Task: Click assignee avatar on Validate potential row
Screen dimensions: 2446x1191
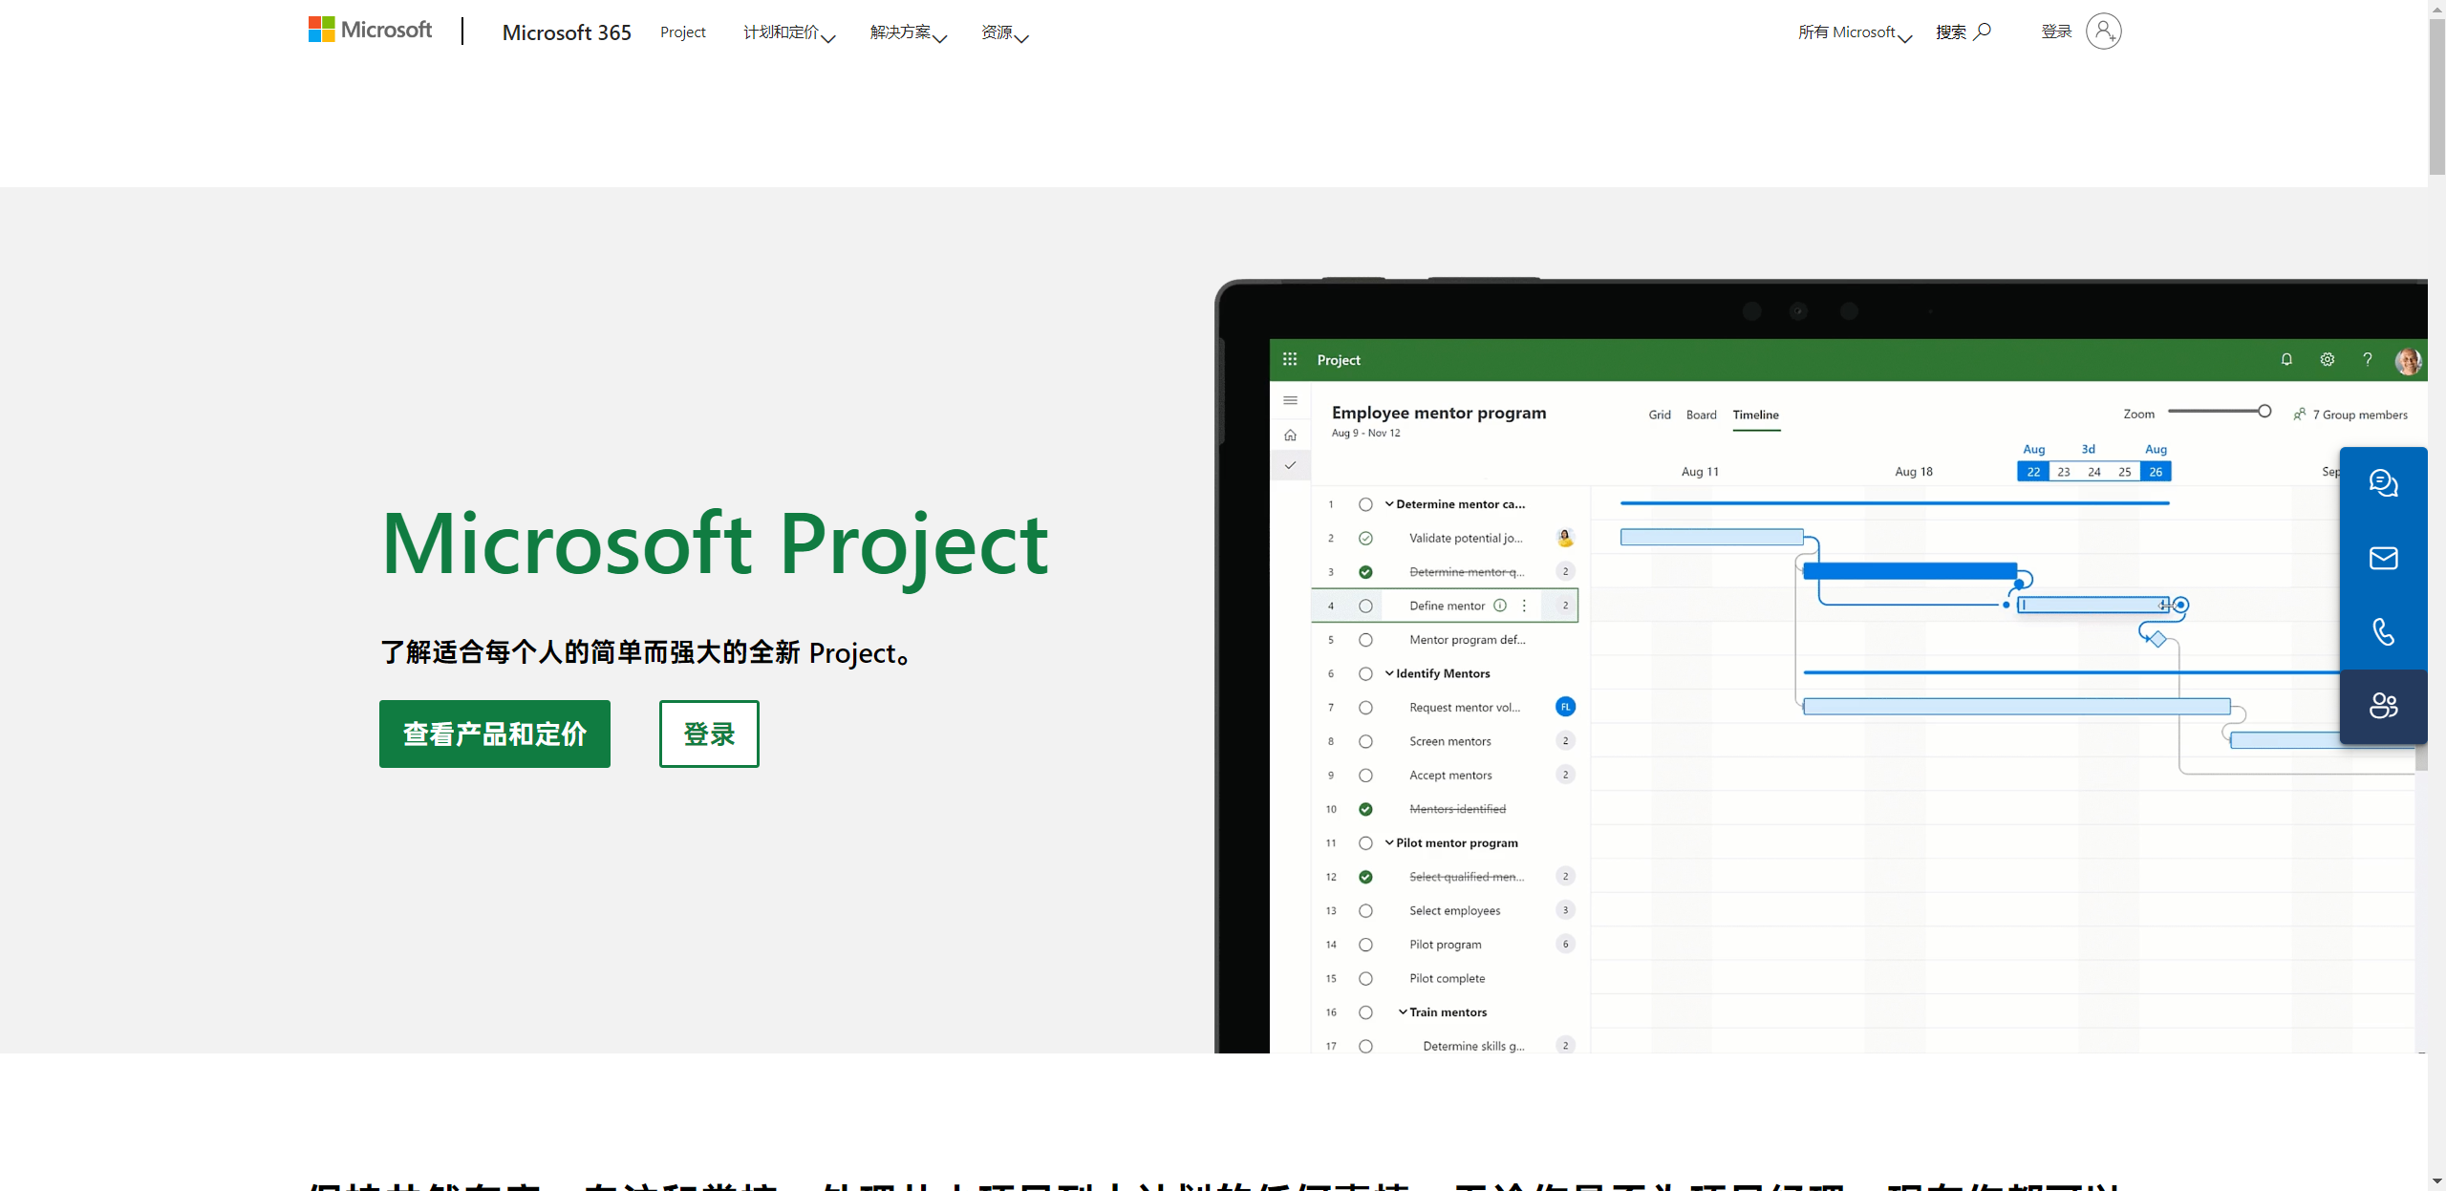Action: 1565,538
